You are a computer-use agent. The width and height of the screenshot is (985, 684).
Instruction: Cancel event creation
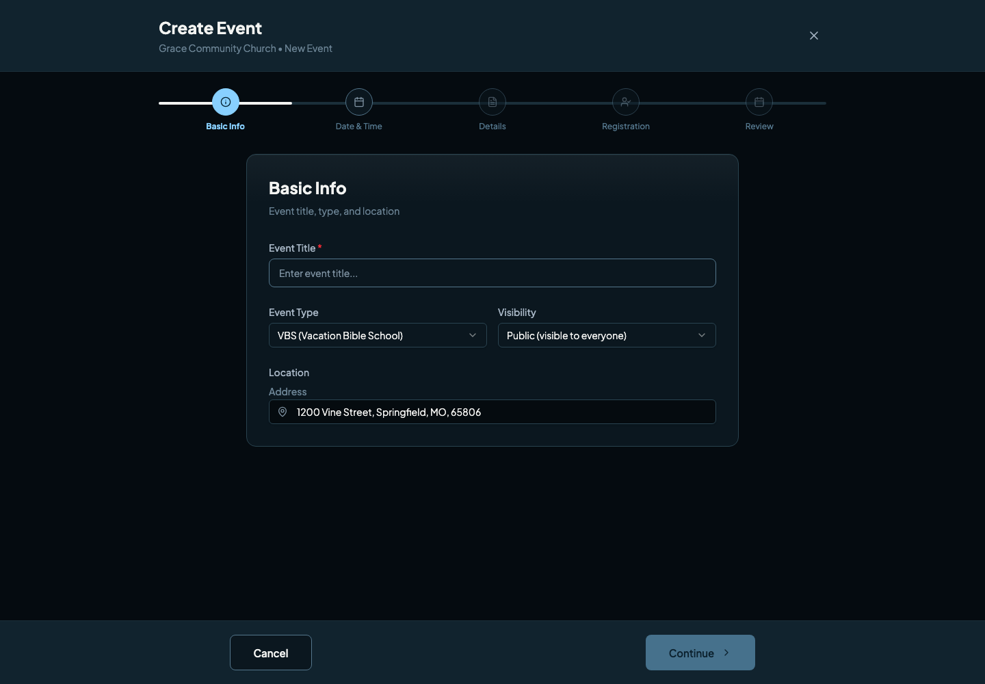[x=271, y=653]
